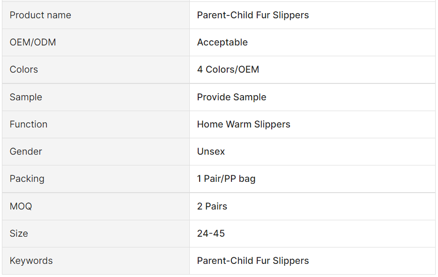This screenshot has width=438, height=277.
Task: Click the 'Size' row label
Action: (x=19, y=233)
